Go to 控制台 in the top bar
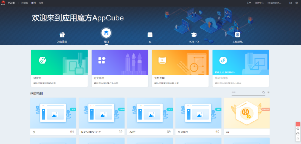301x144 pixels. coord(25,3)
